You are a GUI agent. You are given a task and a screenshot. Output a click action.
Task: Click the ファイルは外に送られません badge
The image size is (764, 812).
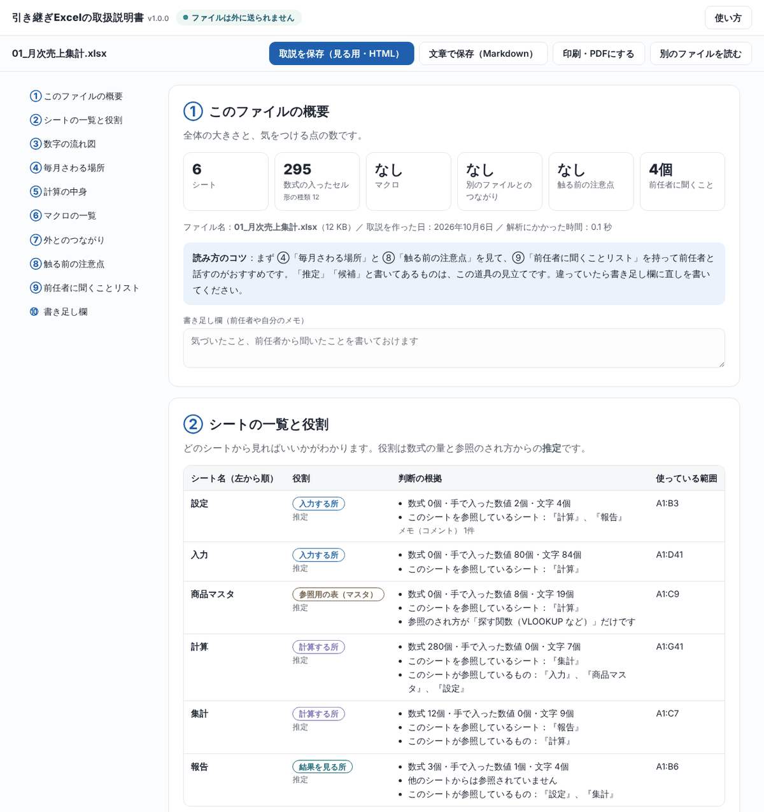(x=239, y=18)
